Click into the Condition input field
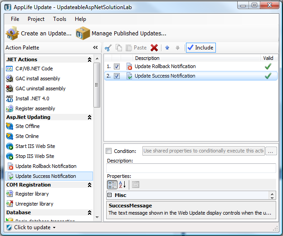 (203, 151)
